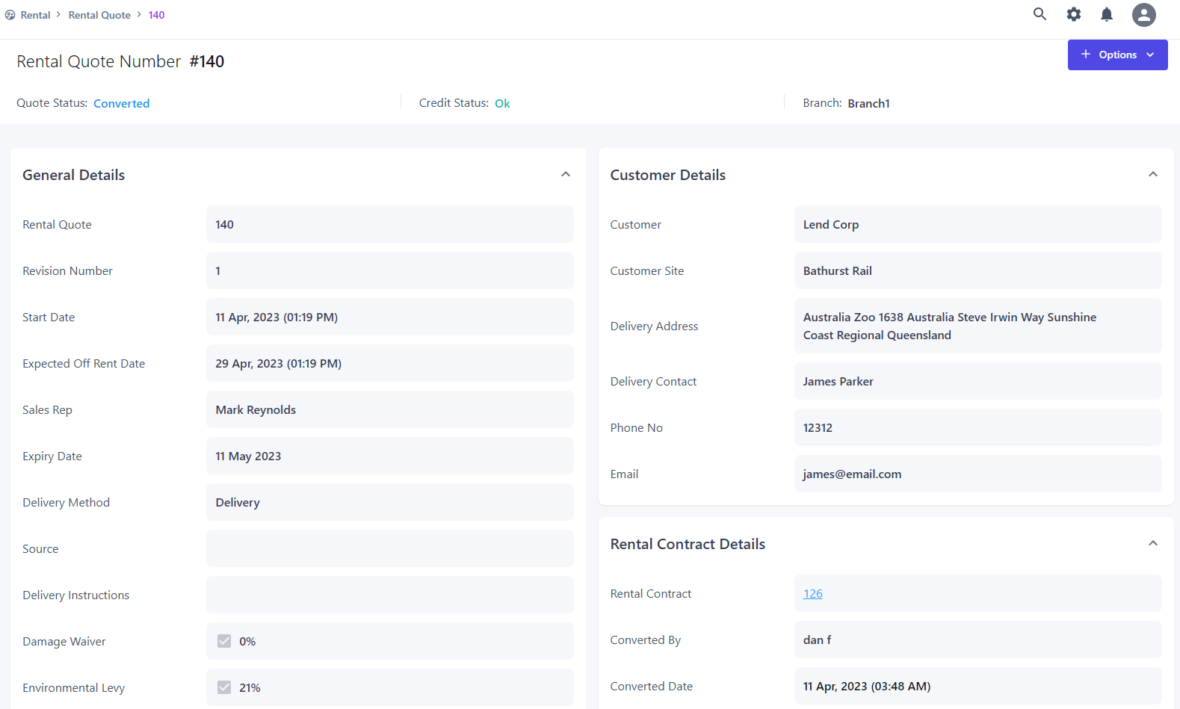Click the Email field james@email.com

977,474
